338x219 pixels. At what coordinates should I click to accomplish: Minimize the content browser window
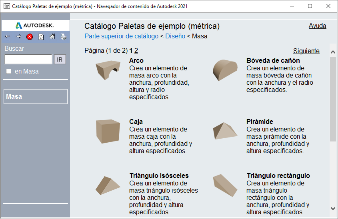pos(292,6)
